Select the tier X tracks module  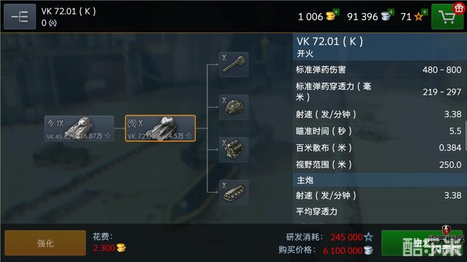[x=234, y=192]
